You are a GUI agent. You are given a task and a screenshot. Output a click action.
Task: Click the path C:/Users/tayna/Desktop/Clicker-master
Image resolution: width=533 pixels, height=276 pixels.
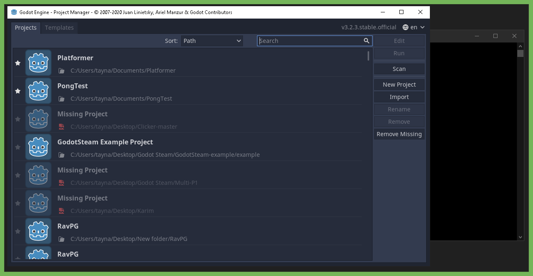tap(124, 127)
